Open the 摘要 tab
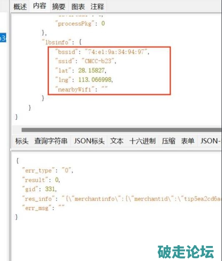The width and height of the screenshot is (222, 261). (x=59, y=7)
